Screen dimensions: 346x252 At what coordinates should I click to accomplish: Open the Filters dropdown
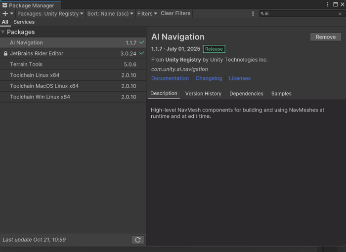[x=147, y=14]
